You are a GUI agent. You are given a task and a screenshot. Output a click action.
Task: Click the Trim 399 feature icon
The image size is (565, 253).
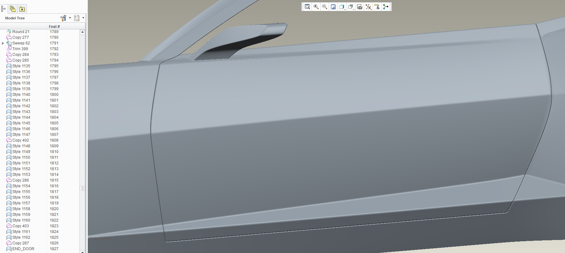(x=9, y=49)
